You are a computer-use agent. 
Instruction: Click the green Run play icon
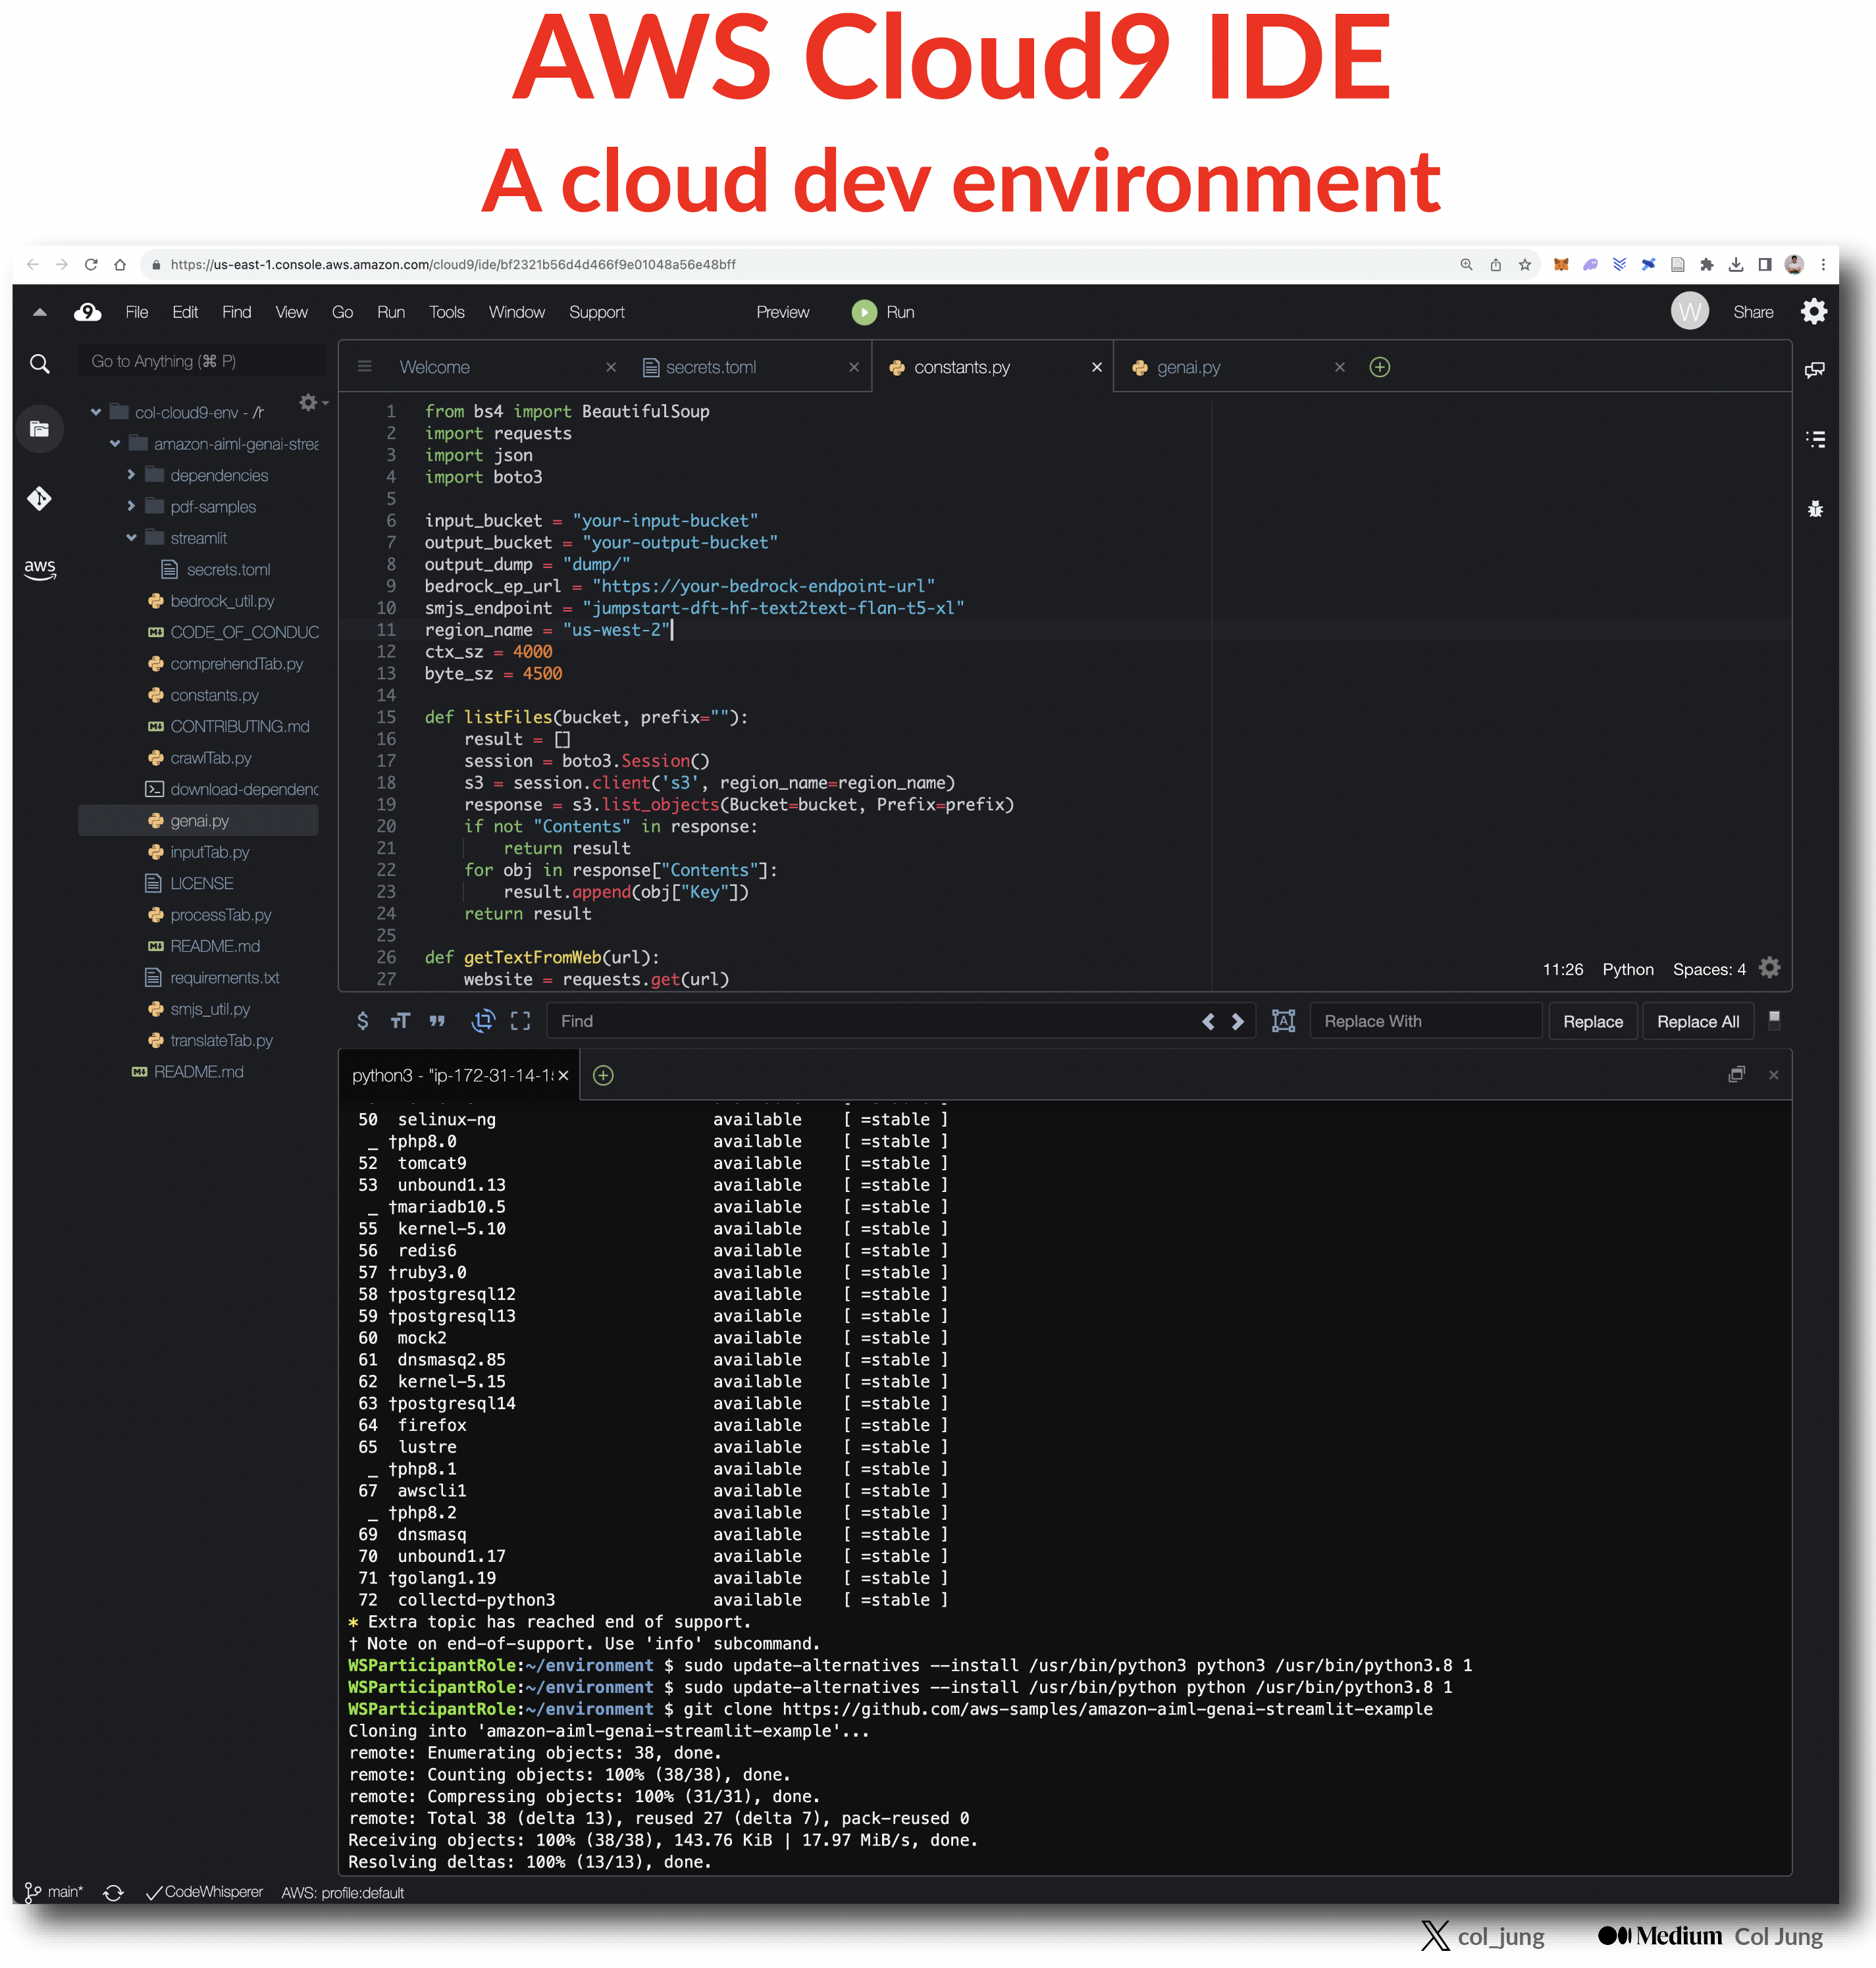click(x=863, y=312)
